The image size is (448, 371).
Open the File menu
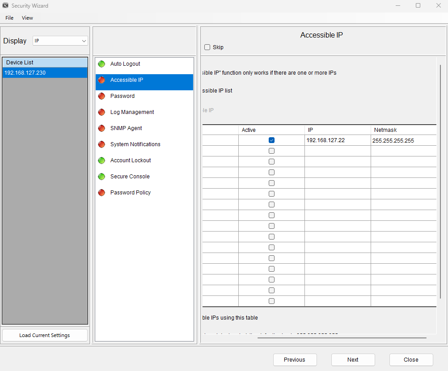9,18
